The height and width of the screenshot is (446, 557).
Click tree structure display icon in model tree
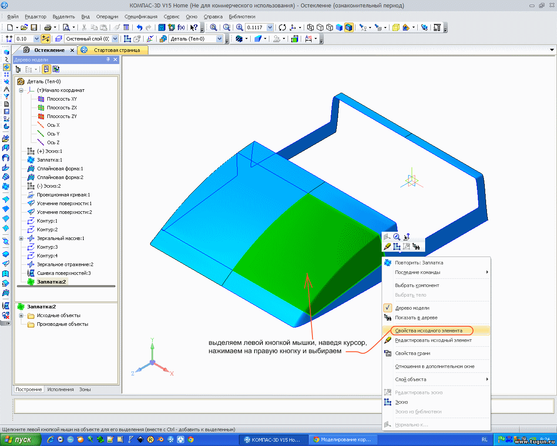pyautogui.click(x=18, y=69)
